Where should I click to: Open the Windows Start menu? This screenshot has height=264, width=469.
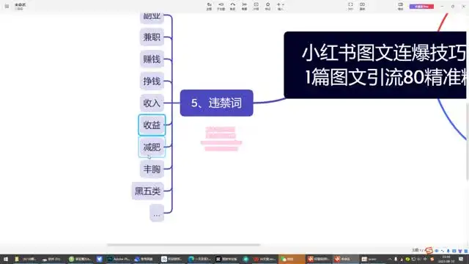[x=6, y=259]
